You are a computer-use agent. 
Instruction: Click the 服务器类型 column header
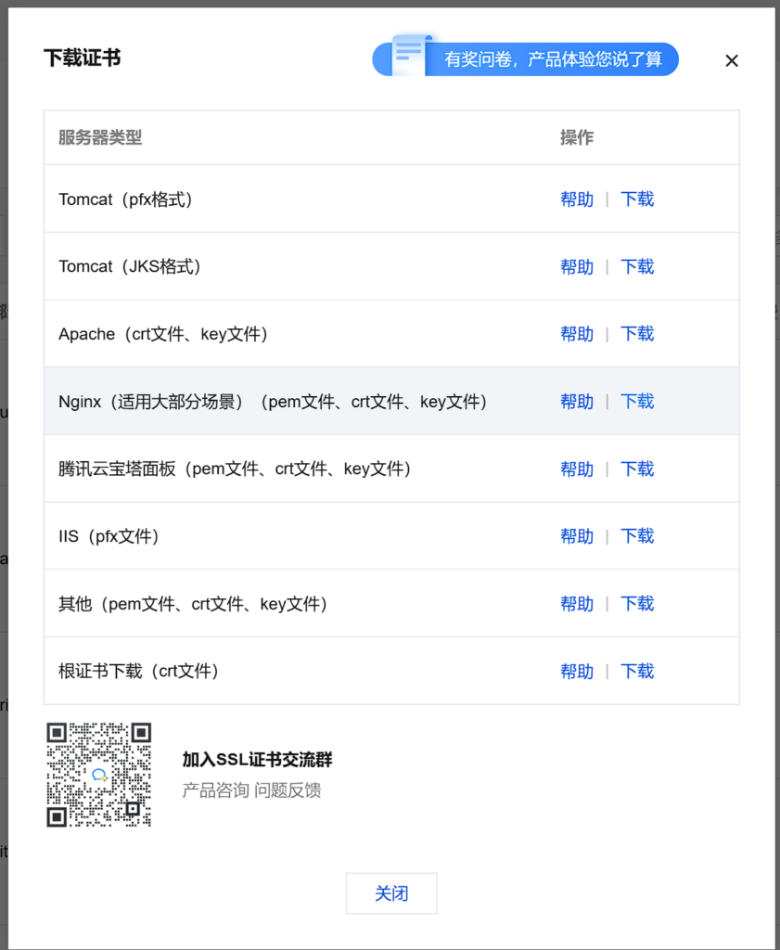point(100,137)
